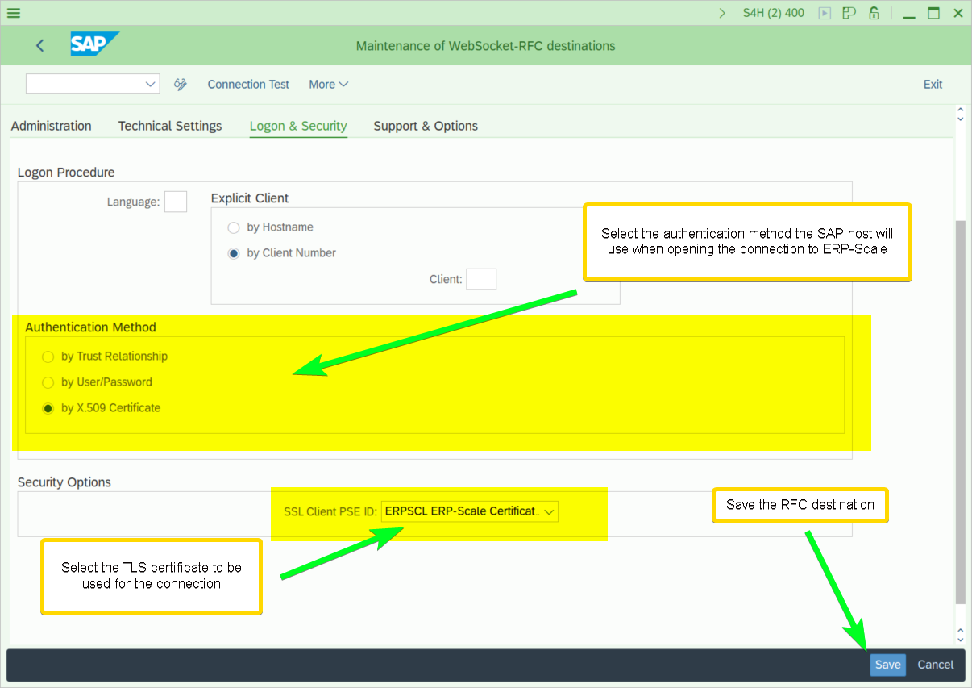The image size is (972, 688).
Task: Run the Connection Test
Action: [248, 85]
